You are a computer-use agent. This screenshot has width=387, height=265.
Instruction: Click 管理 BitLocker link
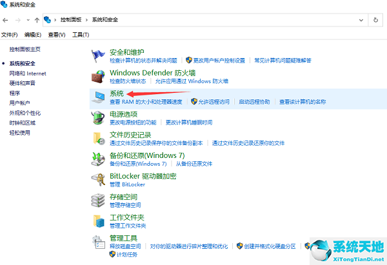tap(127, 184)
